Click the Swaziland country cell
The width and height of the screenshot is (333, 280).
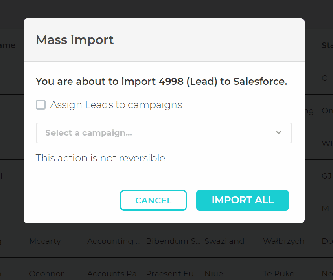[224, 241]
